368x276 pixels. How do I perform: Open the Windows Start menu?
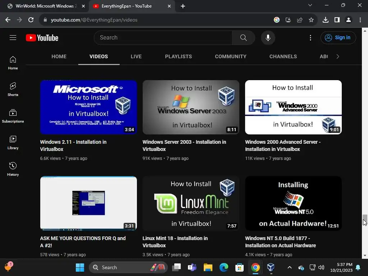tap(80, 267)
